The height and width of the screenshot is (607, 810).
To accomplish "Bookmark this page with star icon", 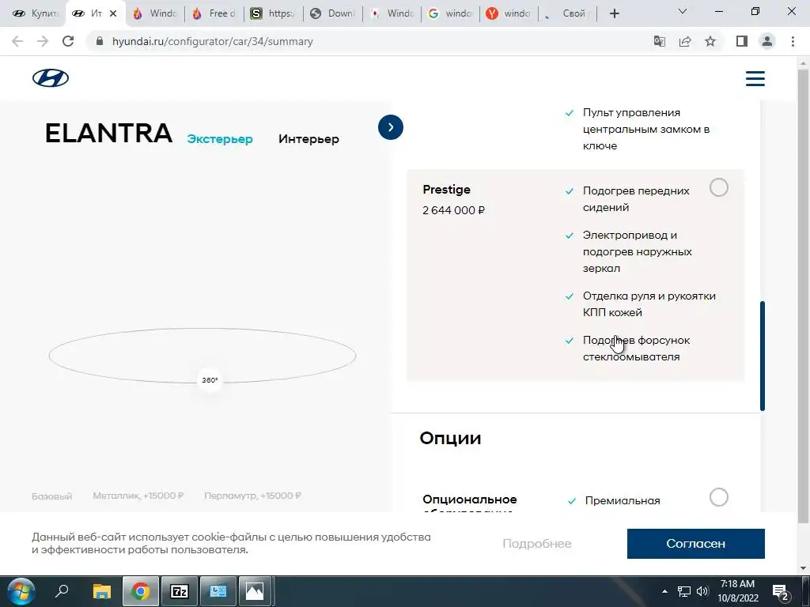I will pos(710,41).
